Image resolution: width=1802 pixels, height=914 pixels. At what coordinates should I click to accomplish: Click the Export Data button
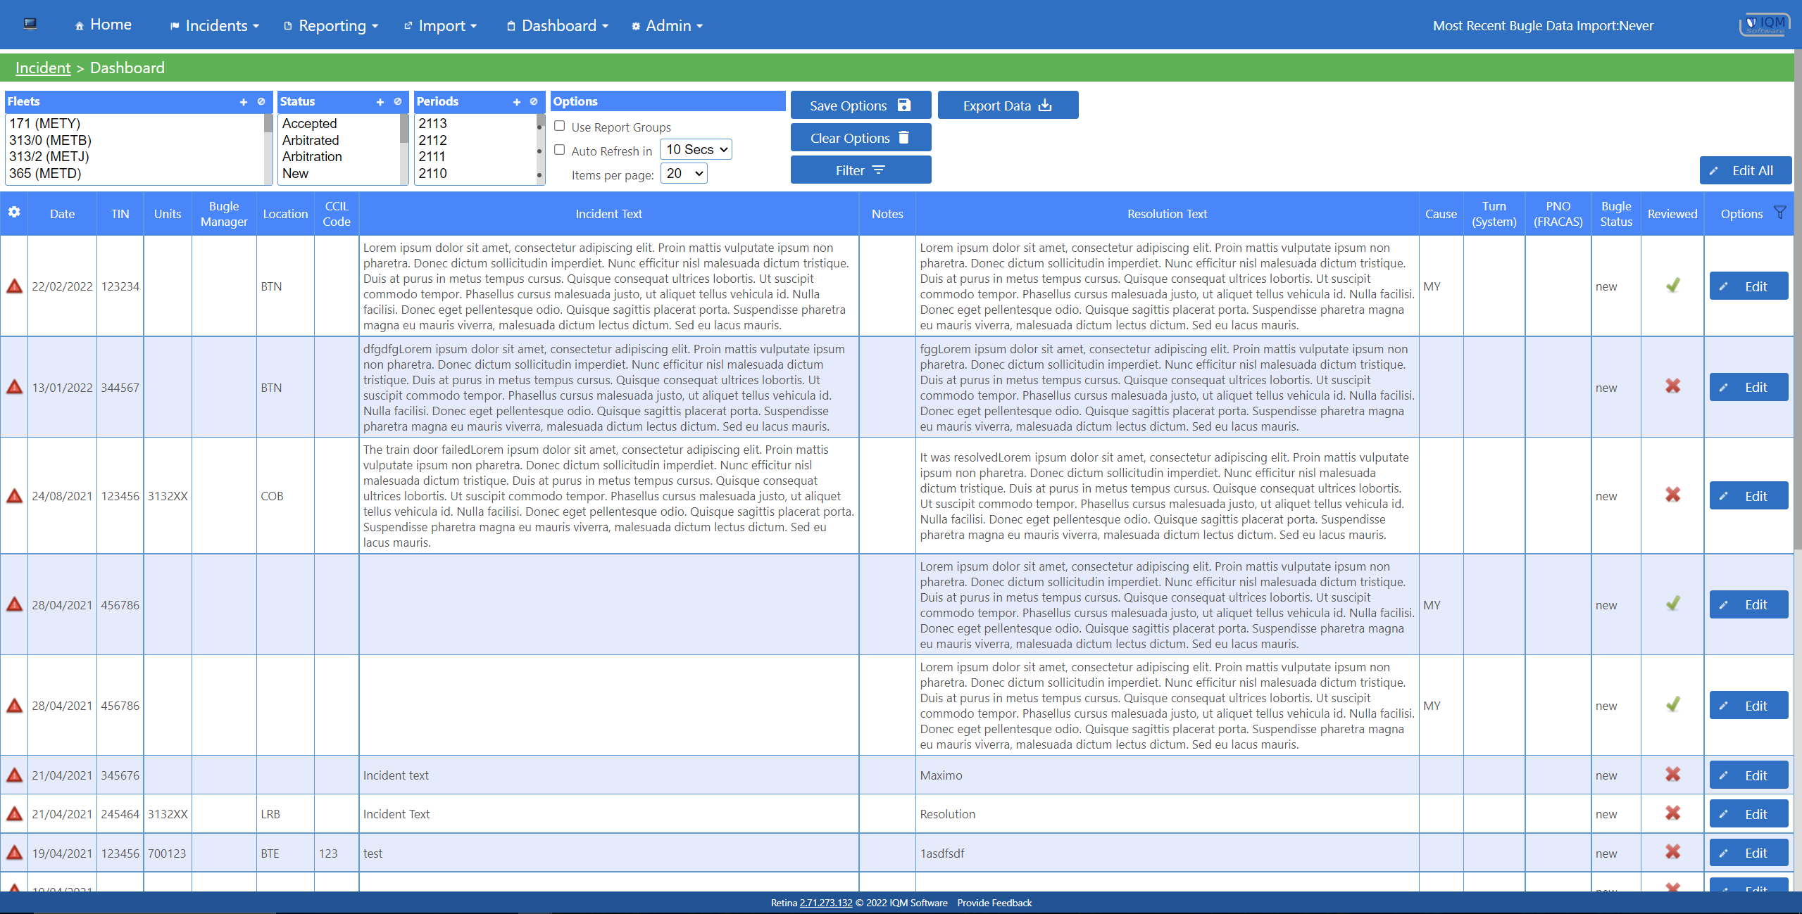[1008, 106]
